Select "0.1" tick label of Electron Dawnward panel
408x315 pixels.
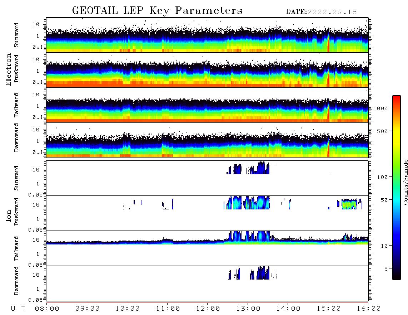[x=38, y=152]
